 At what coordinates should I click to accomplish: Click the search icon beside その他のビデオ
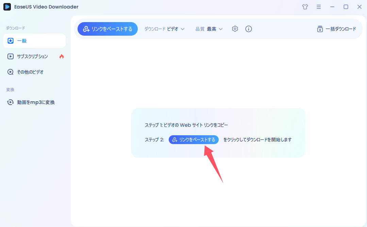coord(10,72)
